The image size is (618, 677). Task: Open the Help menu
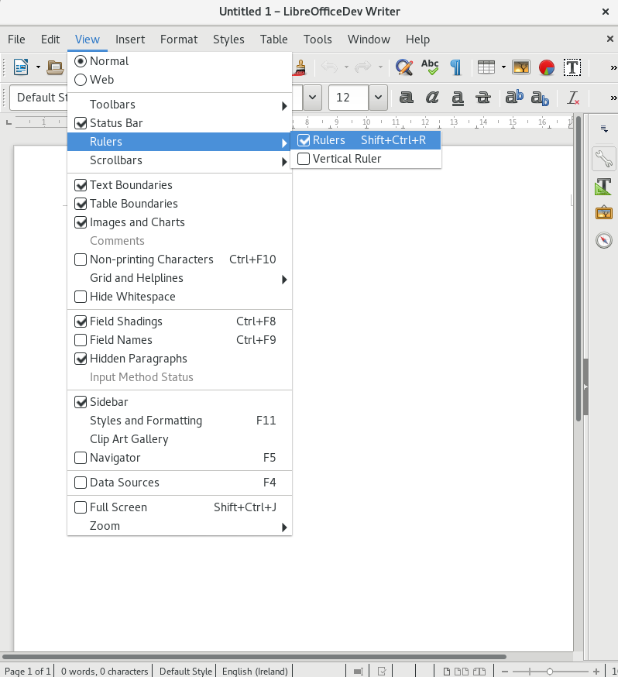coord(417,40)
